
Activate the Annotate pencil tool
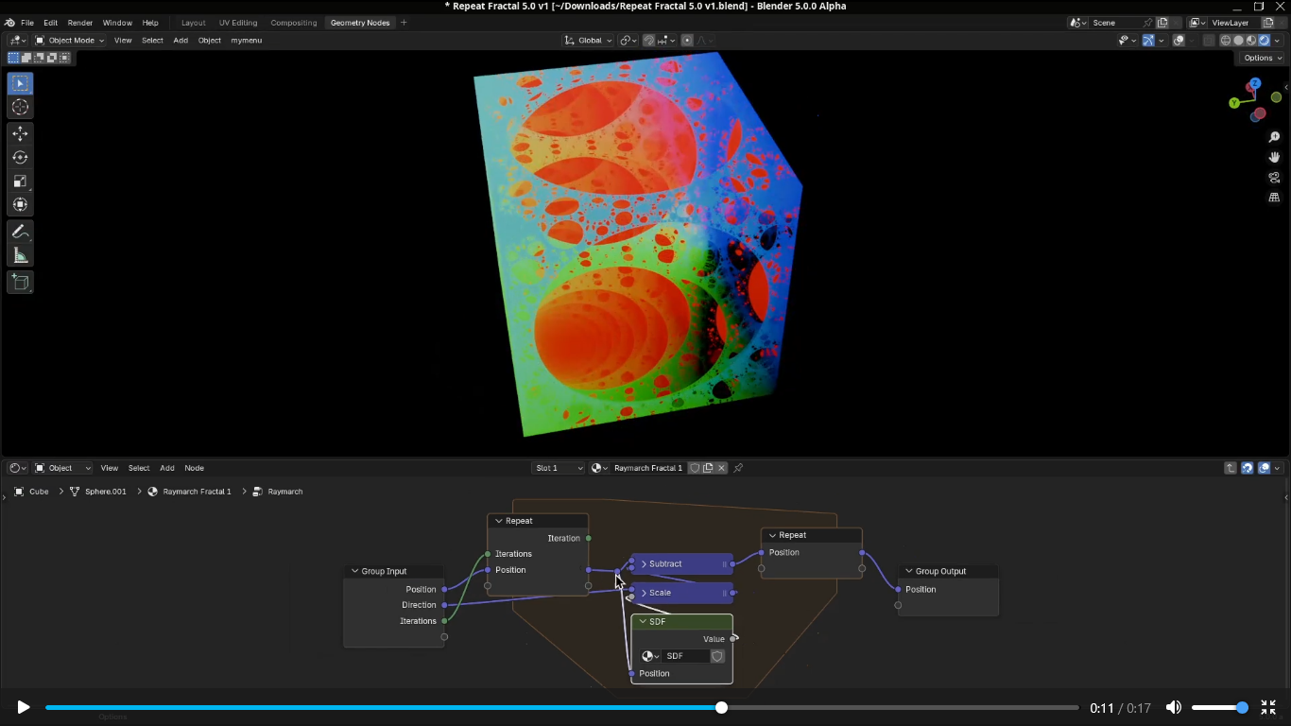click(x=20, y=232)
